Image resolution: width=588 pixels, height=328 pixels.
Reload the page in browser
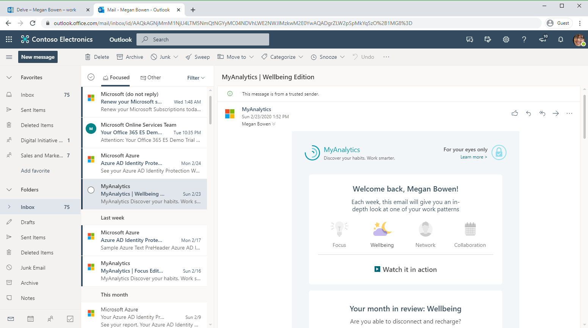[33, 23]
